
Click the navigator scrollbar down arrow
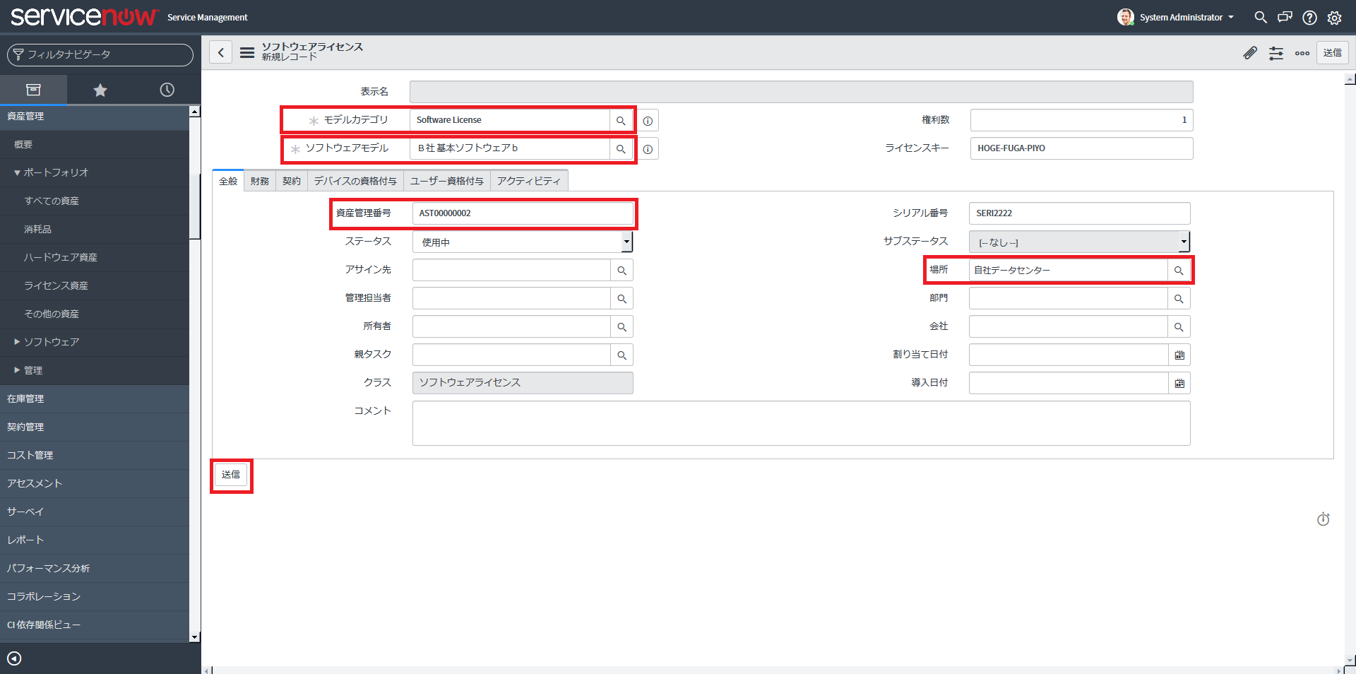[x=195, y=637]
